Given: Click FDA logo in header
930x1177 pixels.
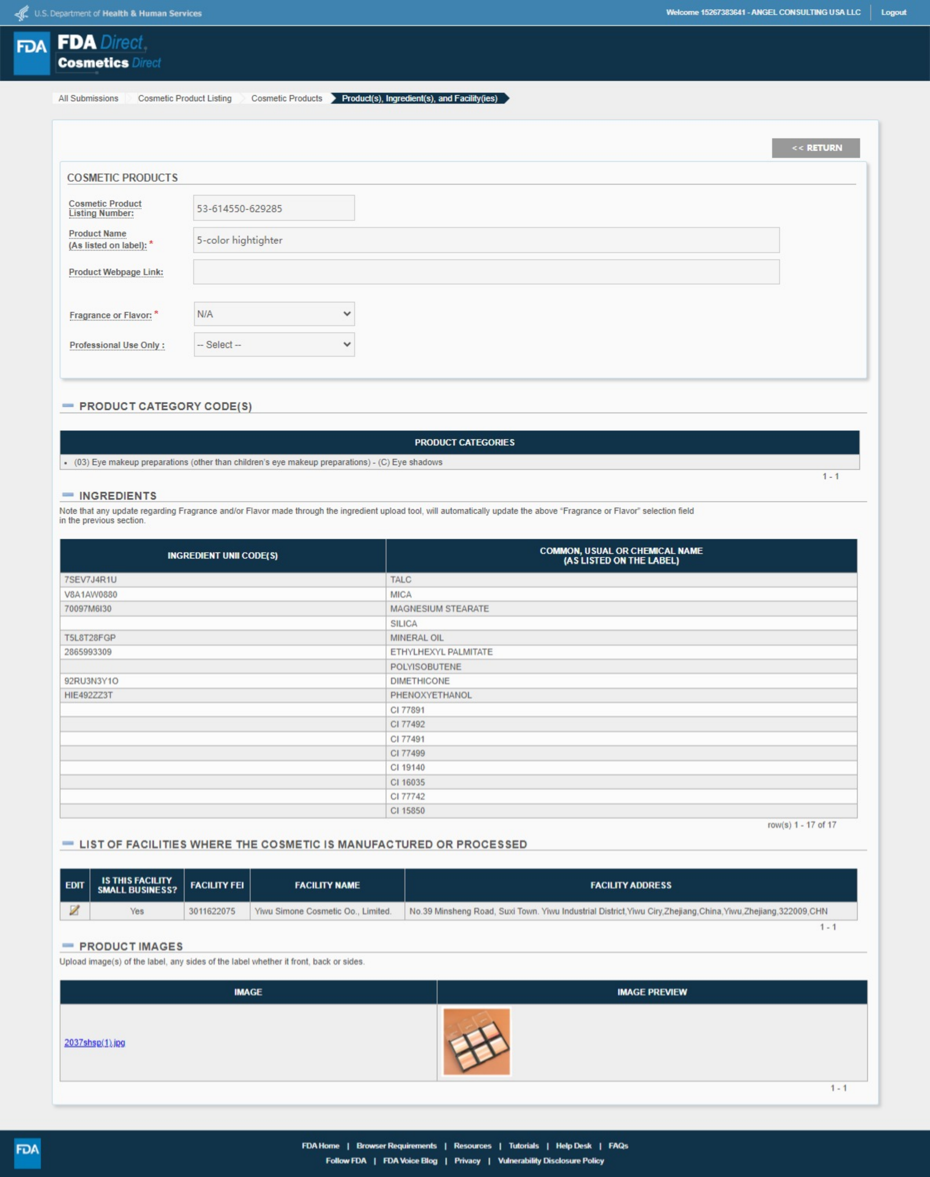Looking at the screenshot, I should click(x=31, y=53).
